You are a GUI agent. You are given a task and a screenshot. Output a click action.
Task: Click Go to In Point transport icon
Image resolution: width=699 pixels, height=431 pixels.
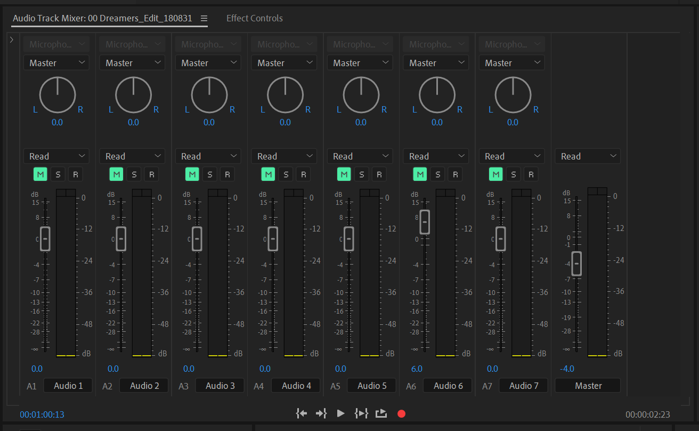point(302,413)
